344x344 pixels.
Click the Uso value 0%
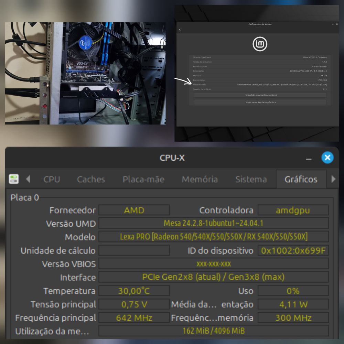click(293, 291)
